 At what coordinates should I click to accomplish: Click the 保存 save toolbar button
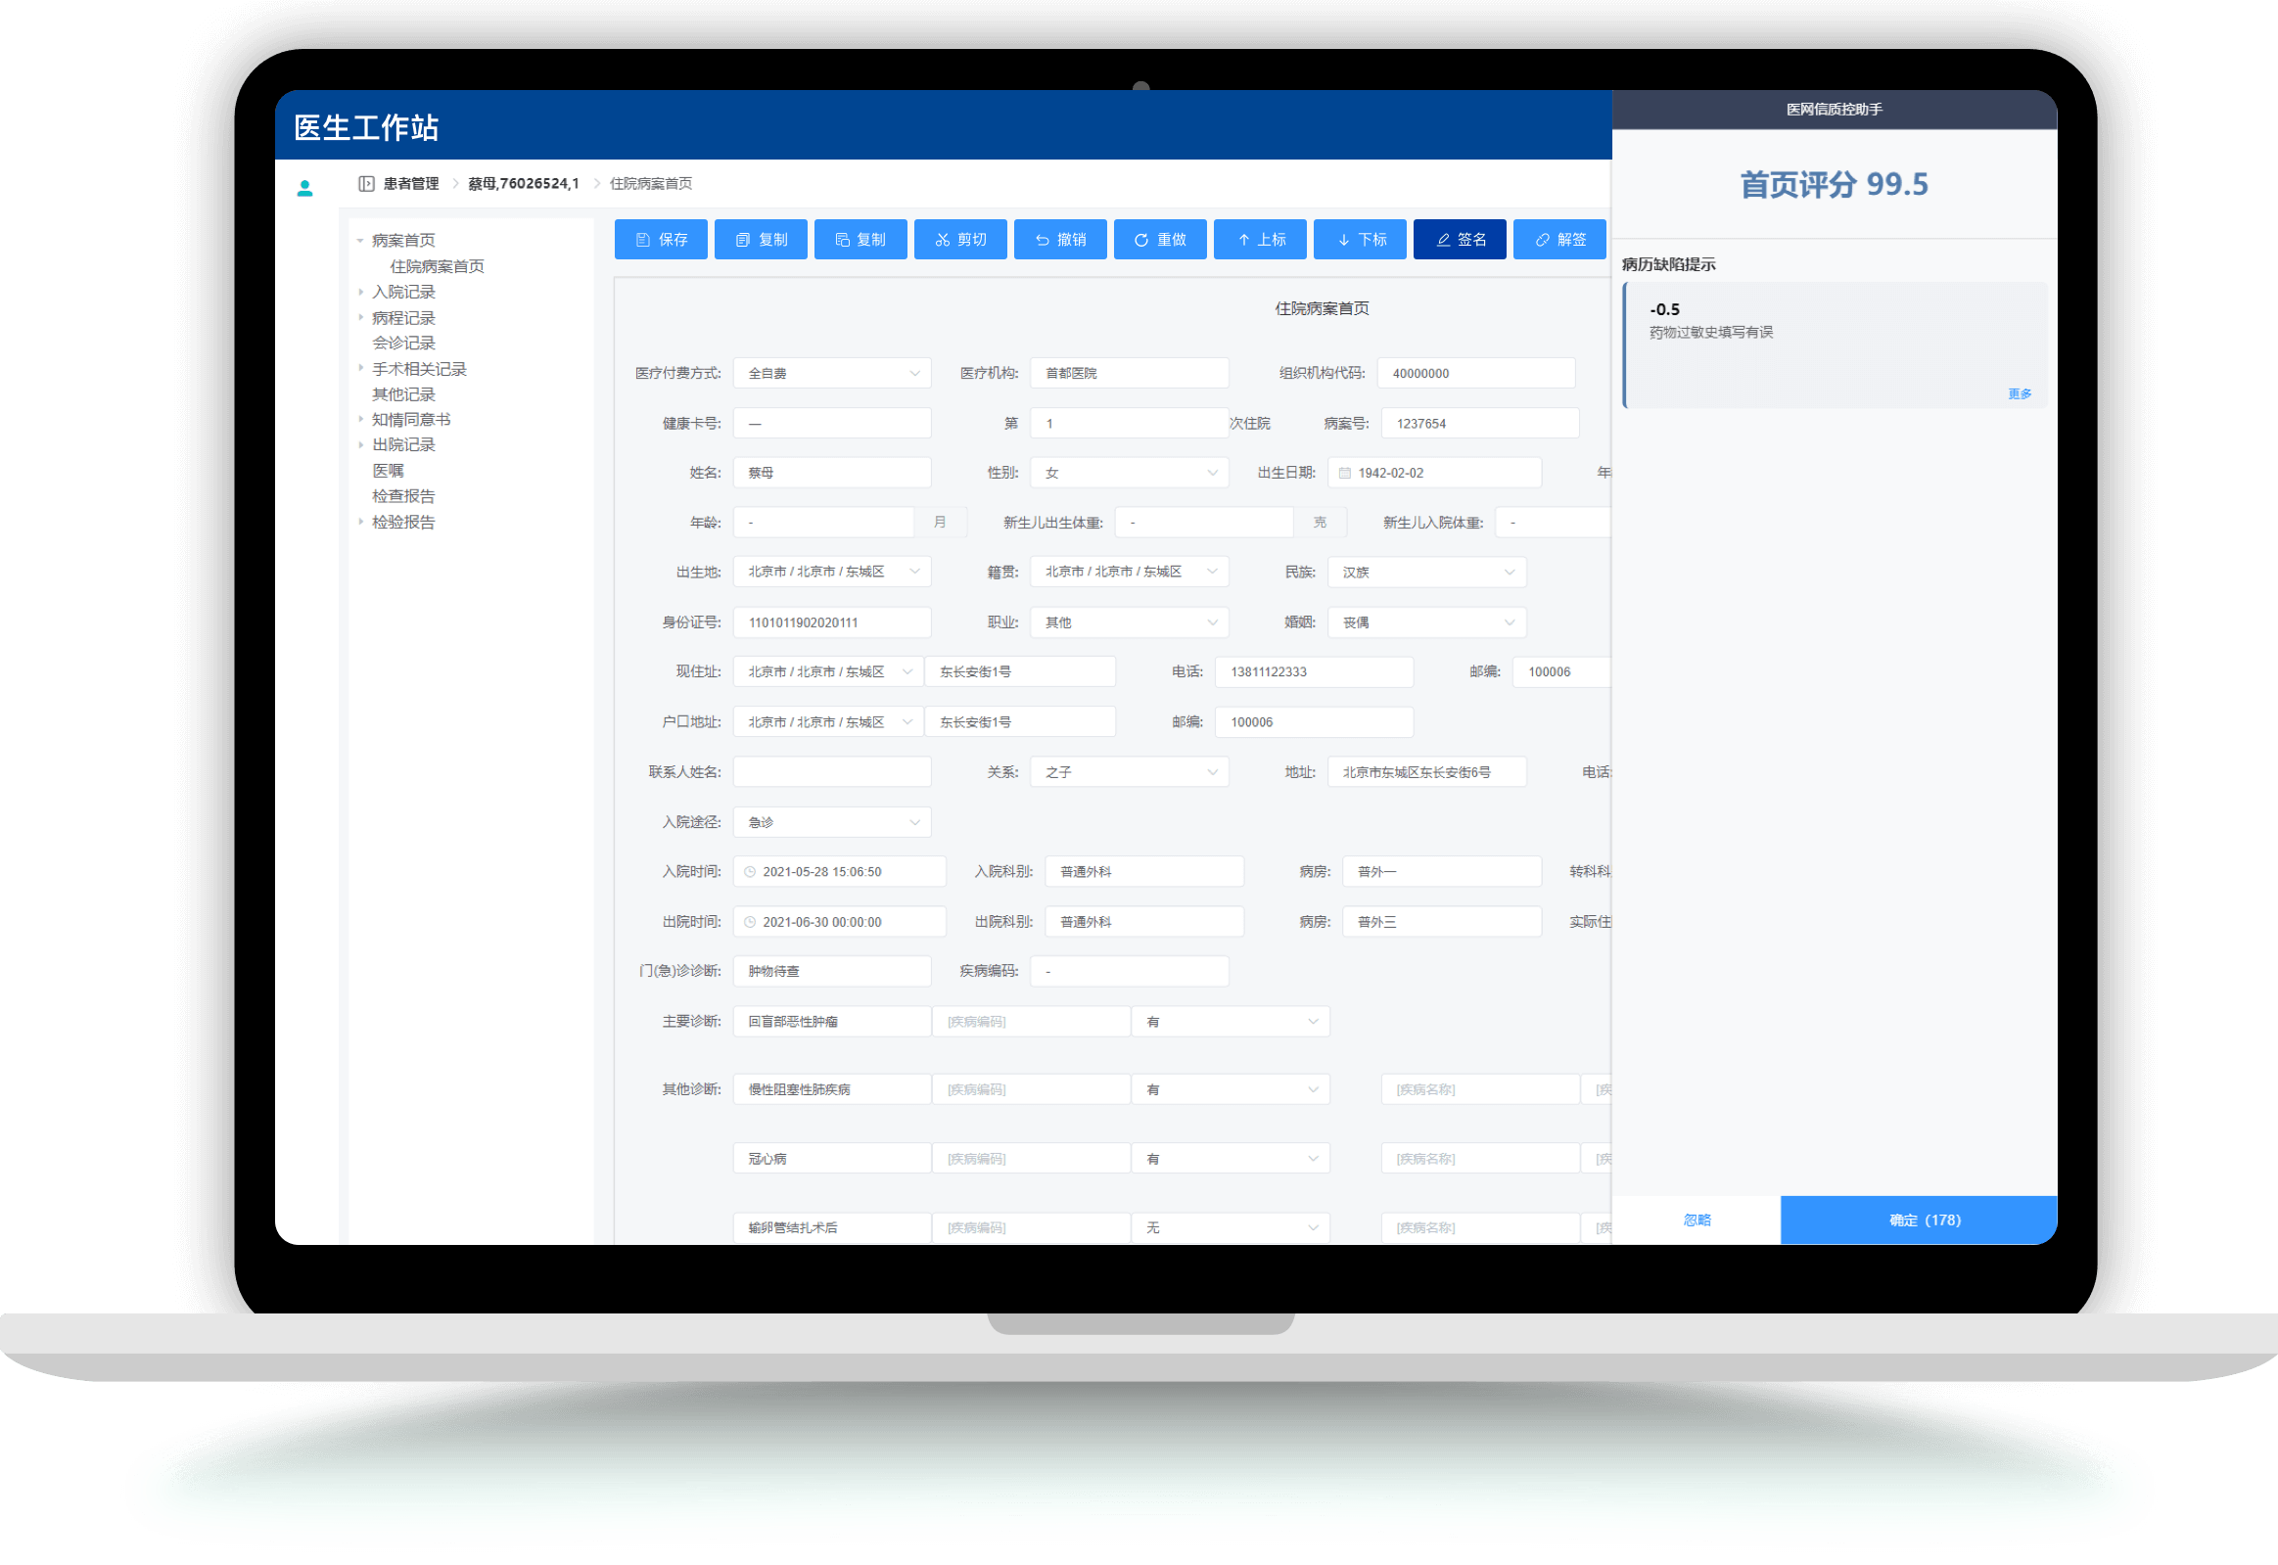click(x=660, y=239)
